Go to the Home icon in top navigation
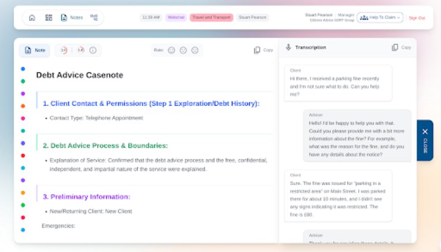 tap(32, 18)
